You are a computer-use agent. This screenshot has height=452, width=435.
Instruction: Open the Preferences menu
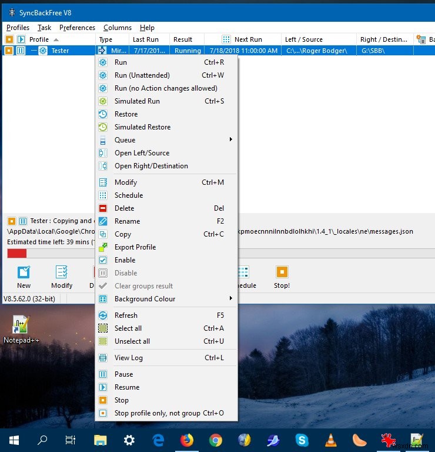click(77, 28)
